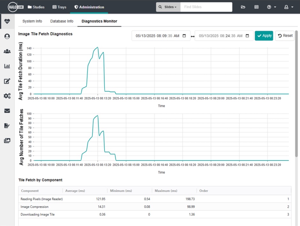Click the open folder icon in header
300x226 pixels.
tap(243, 7)
